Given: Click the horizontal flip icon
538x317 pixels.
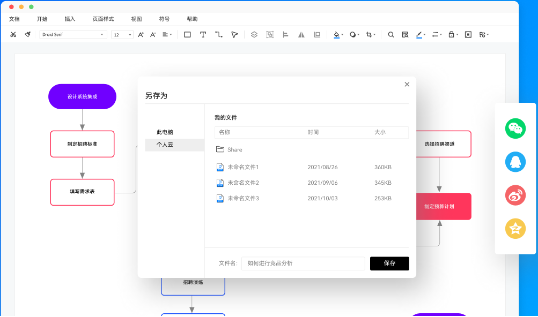Looking at the screenshot, I should (301, 34).
